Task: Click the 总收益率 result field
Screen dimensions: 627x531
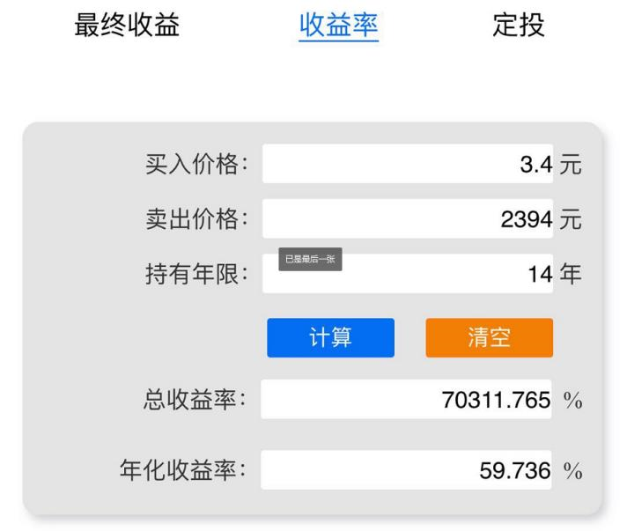Action: coord(407,400)
